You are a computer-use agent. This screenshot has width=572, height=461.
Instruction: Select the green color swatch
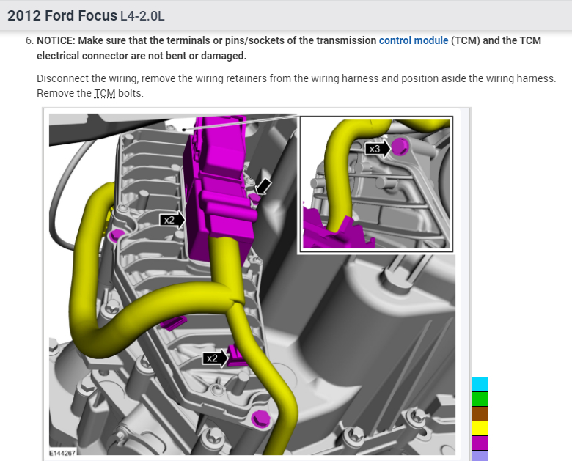pyautogui.click(x=480, y=399)
